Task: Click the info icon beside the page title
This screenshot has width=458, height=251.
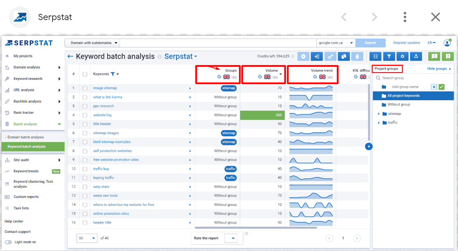Action: click(159, 57)
